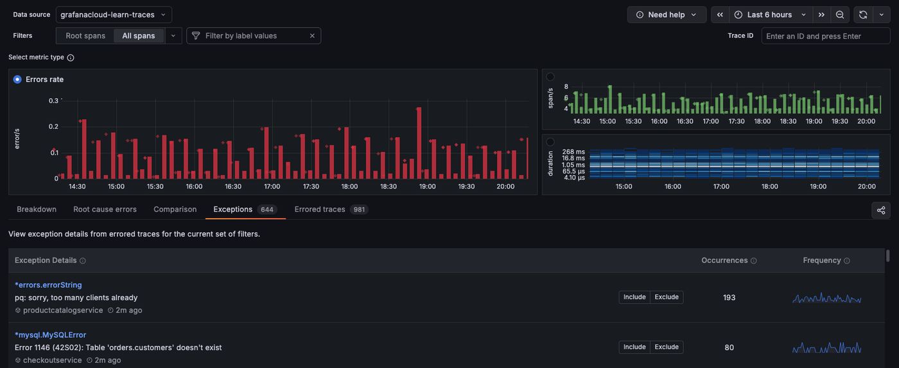Switch to the Errored traces tab
This screenshot has width=899, height=368.
320,210
